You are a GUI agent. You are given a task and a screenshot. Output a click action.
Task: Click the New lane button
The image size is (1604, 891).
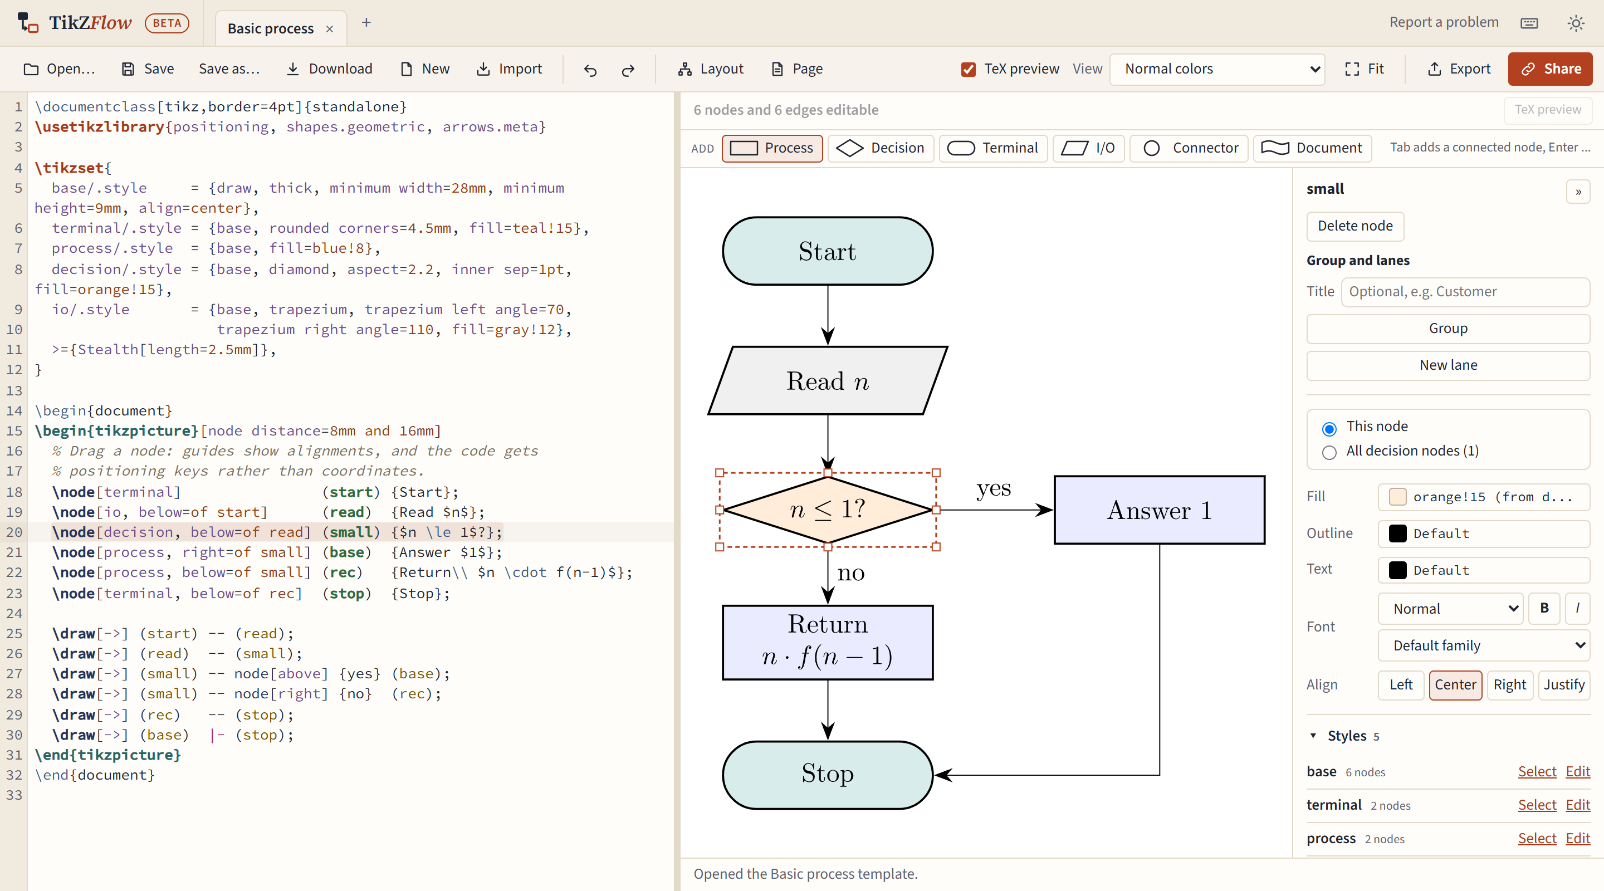(1447, 365)
